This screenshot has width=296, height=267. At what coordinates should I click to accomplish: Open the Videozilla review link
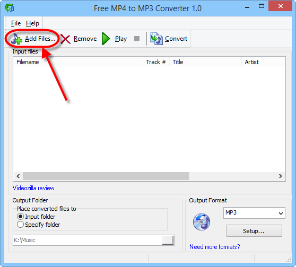33,188
